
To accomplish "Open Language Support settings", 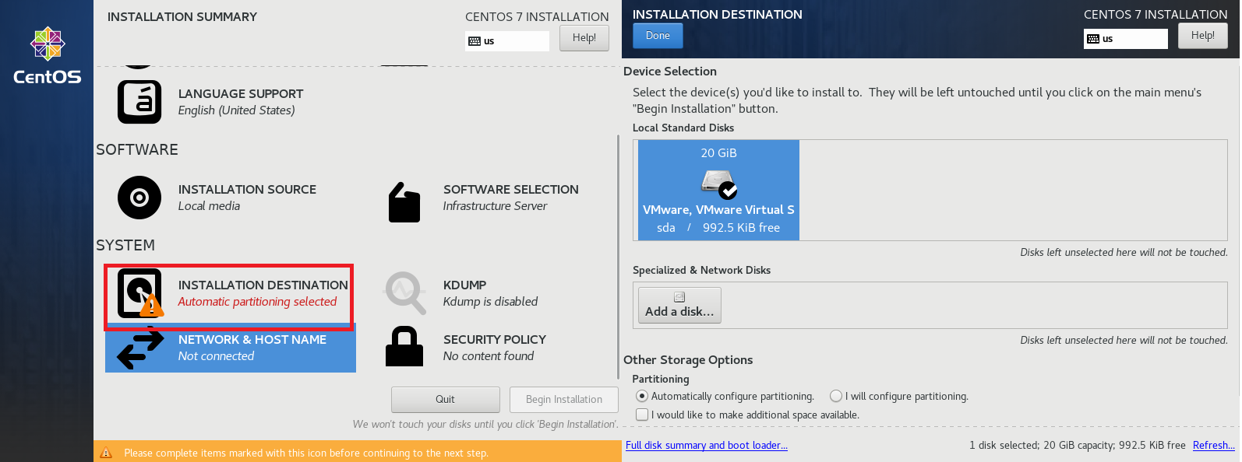I will coord(210,102).
